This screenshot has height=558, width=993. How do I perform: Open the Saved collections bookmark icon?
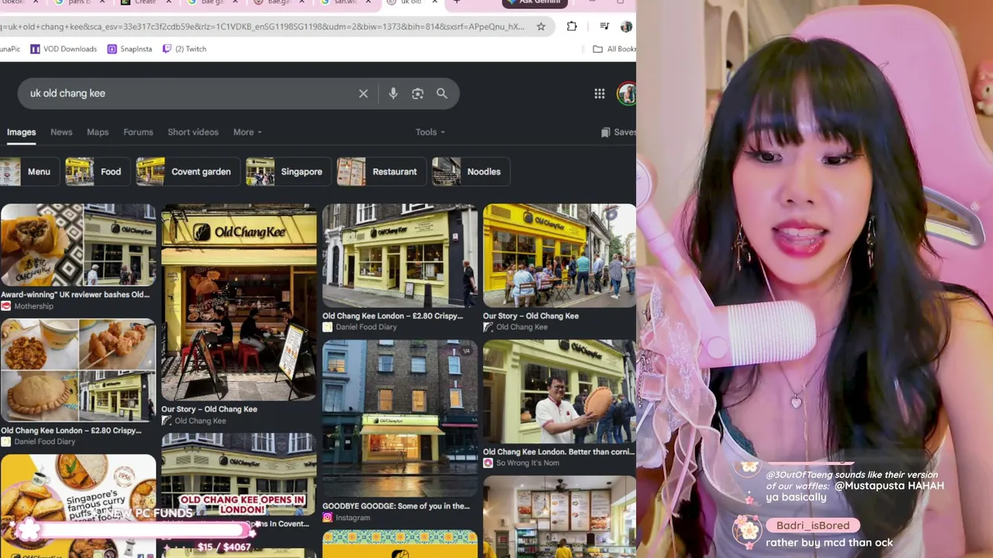[x=606, y=133]
